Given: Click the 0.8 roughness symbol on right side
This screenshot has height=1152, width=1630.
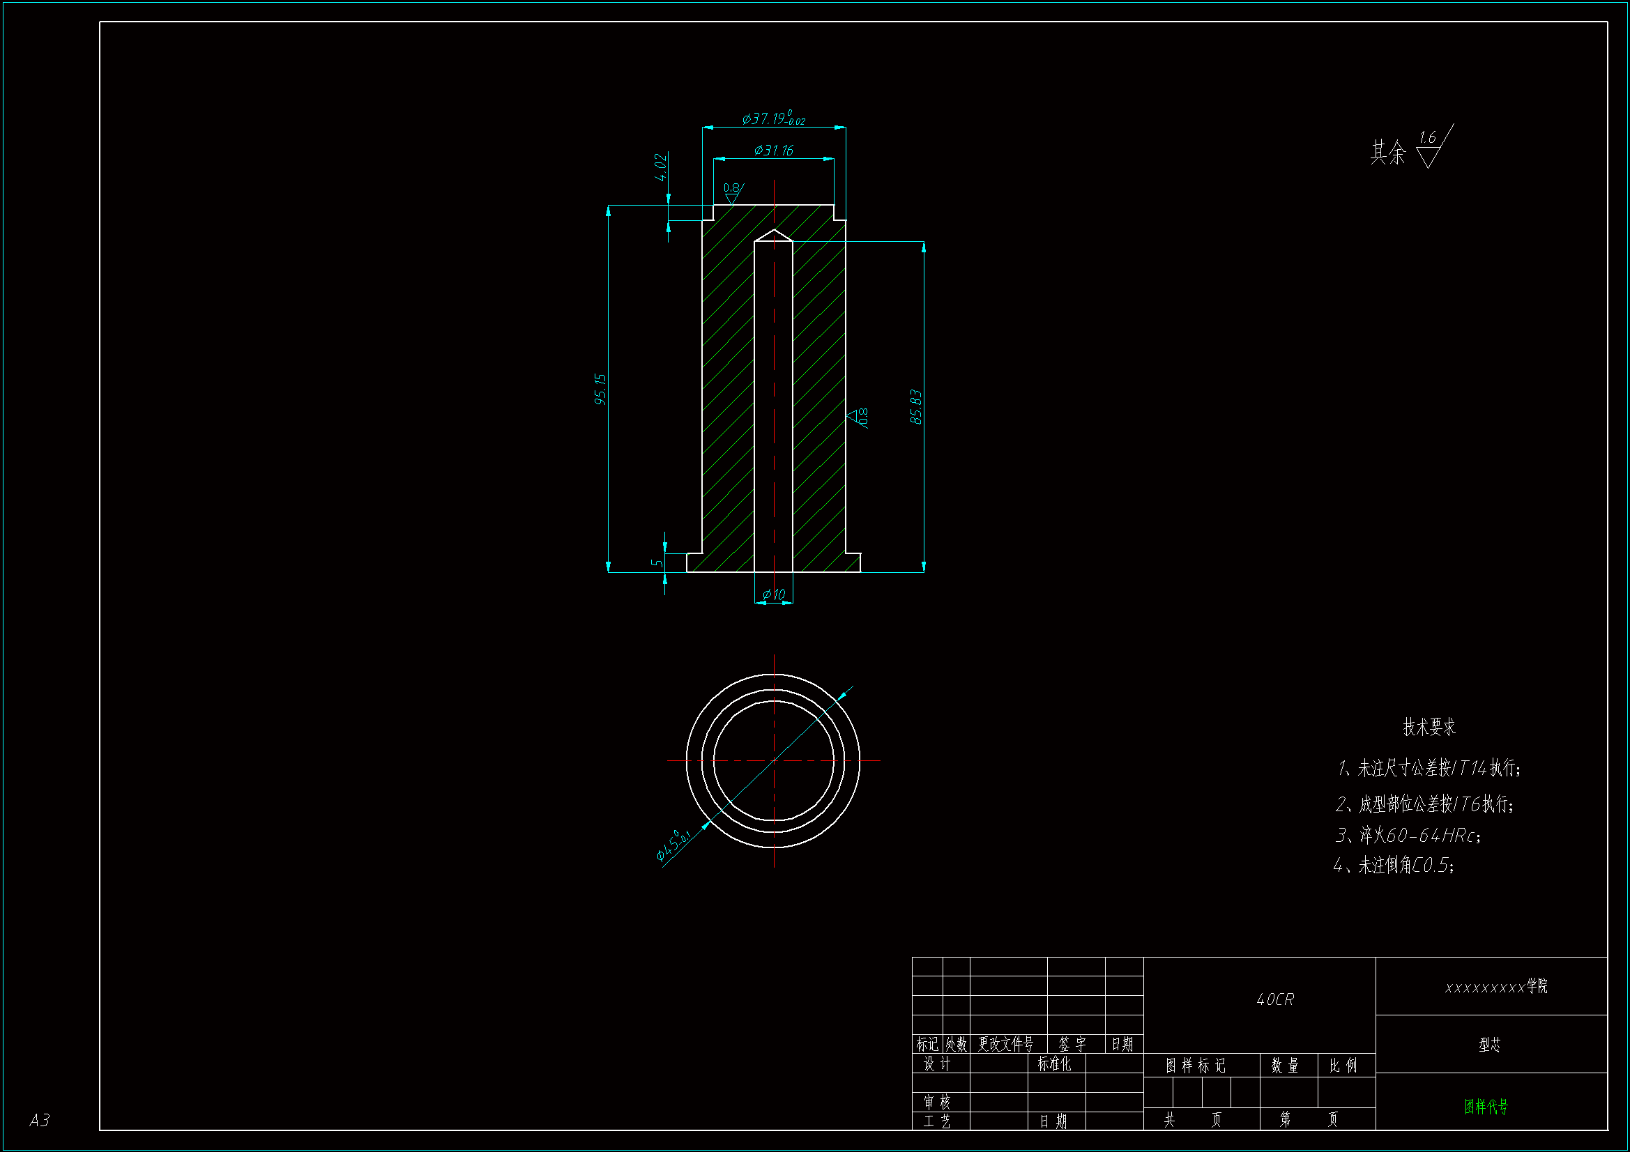Looking at the screenshot, I should (x=858, y=417).
